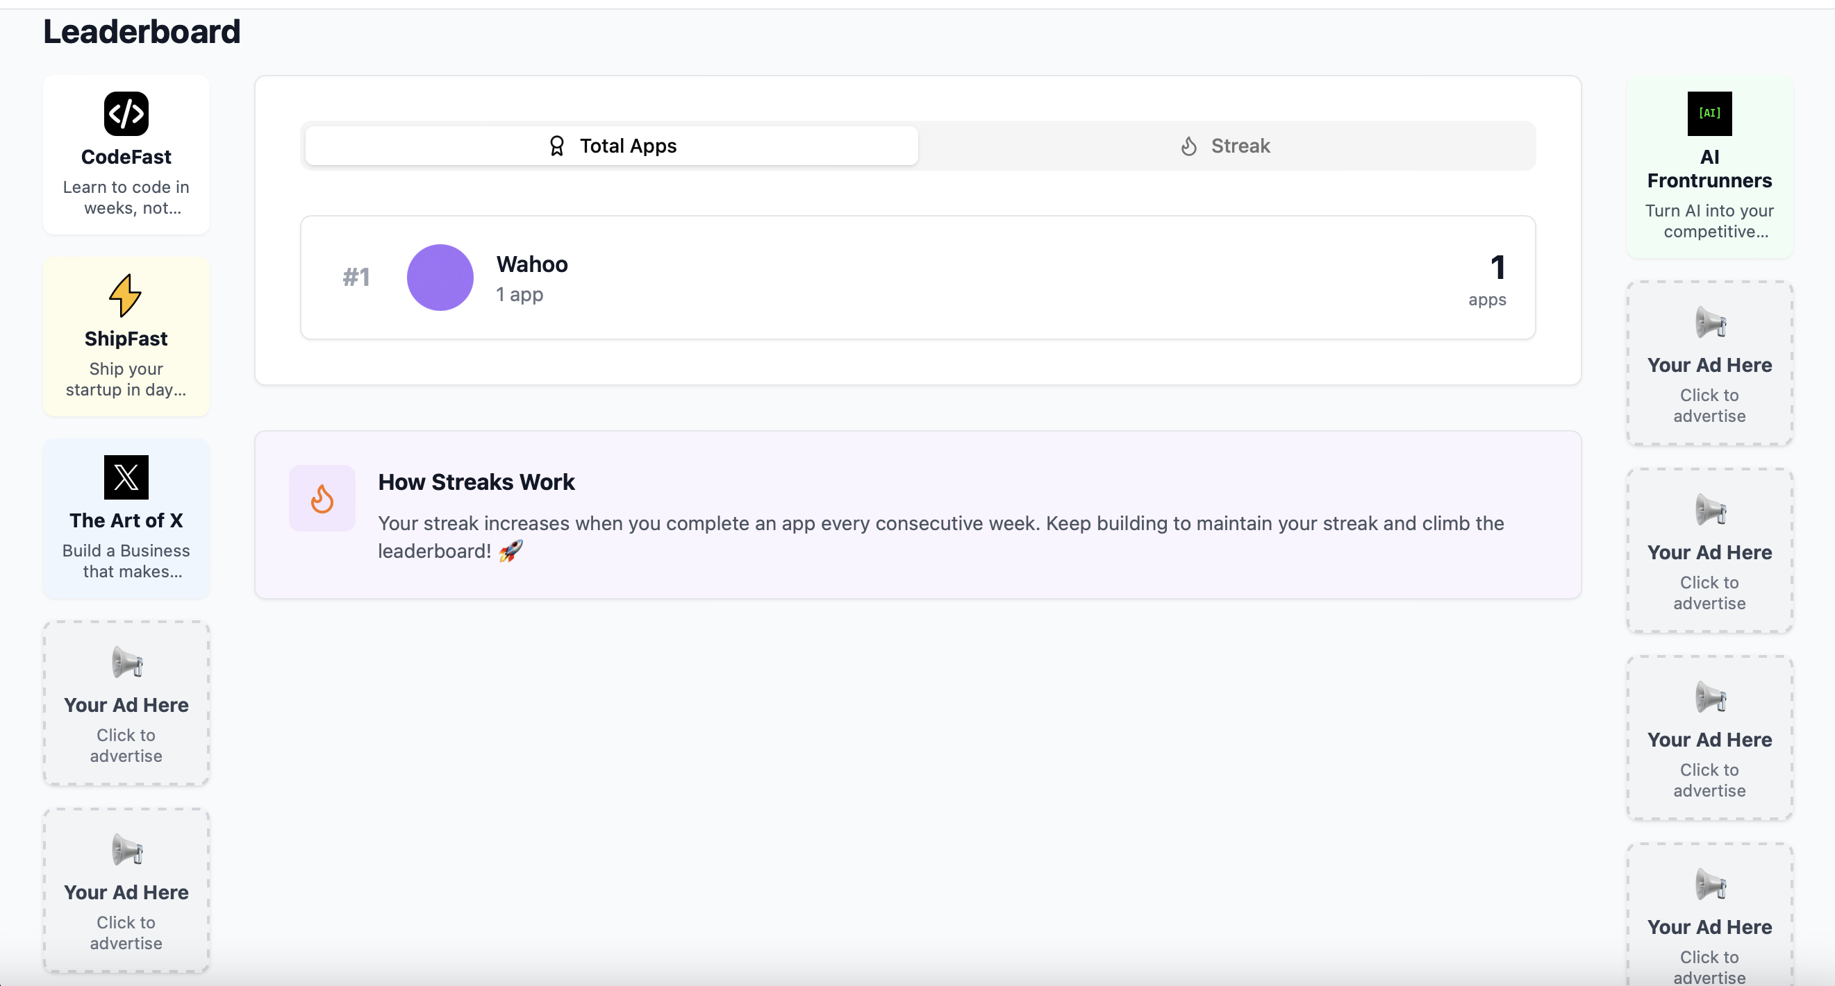The image size is (1835, 986).
Task: Click the AI Frontrunners logo icon
Action: [1709, 114]
